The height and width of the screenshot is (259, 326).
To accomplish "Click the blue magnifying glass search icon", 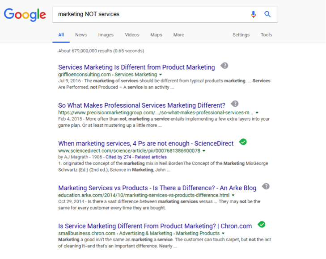I will coord(267,14).
